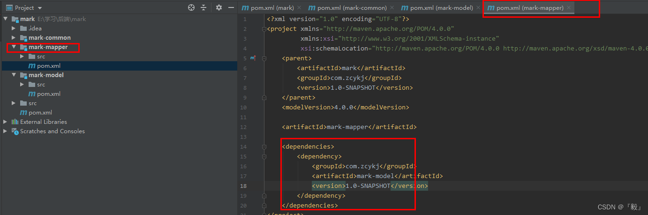
Task: Open the Project view selector dropdown
Action: click(x=39, y=8)
